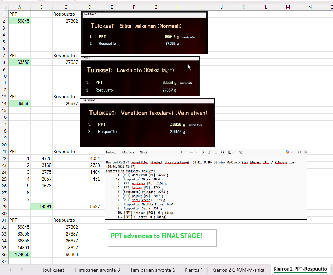Click the insert link icon
Image resolution: width=333 pixels, height=275 pixels.
click(222, 152)
